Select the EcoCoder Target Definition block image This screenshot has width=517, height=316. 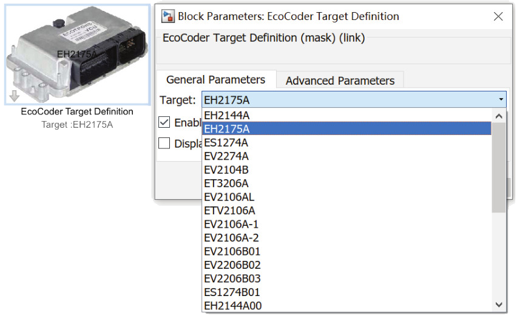pos(78,54)
